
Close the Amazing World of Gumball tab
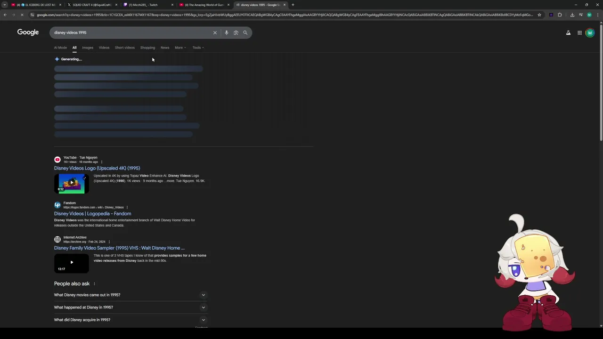[x=228, y=5]
